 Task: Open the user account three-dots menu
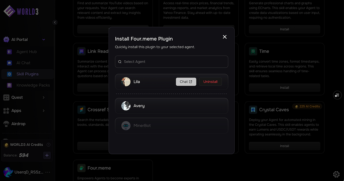(48, 172)
